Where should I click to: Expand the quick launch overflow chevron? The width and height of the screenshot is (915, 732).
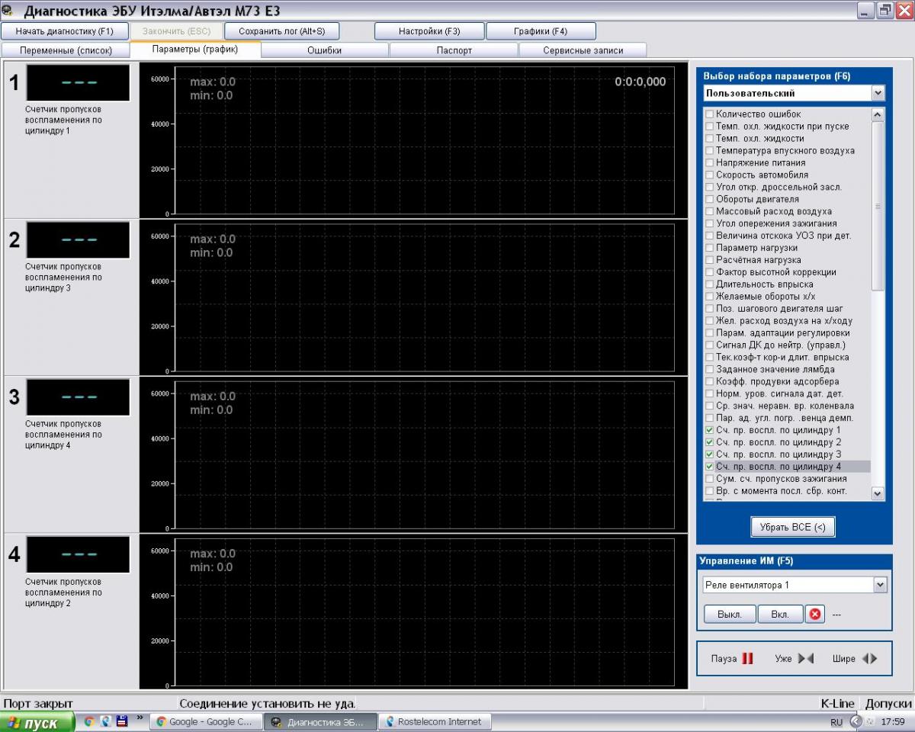[x=140, y=718]
